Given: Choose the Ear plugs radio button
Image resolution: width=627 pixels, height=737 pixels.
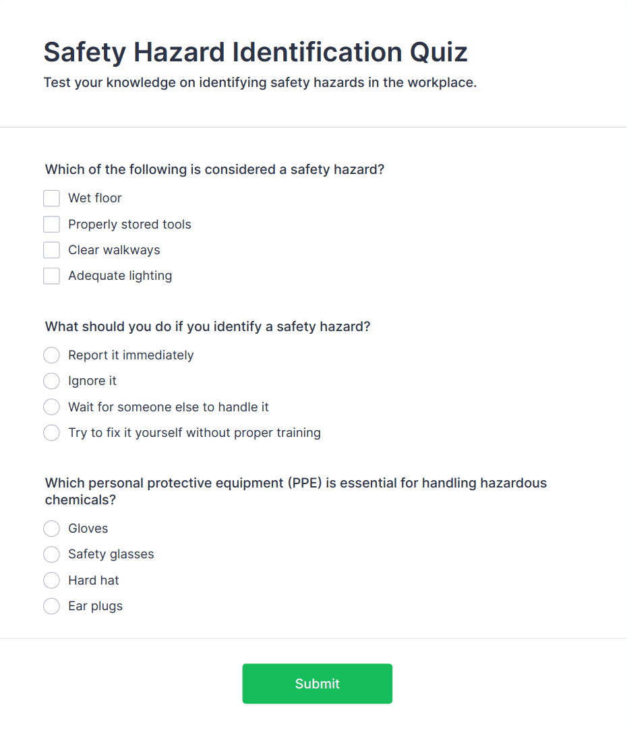Looking at the screenshot, I should click(51, 606).
